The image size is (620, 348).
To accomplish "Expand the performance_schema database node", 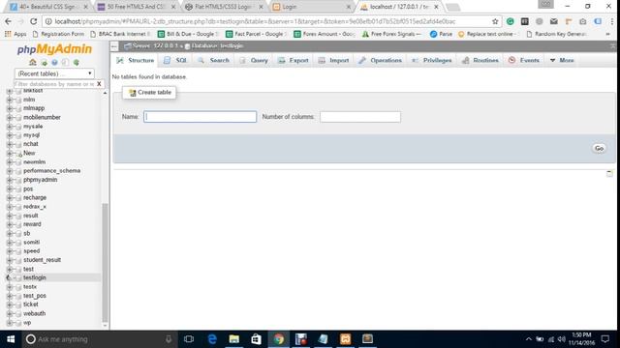I will click(10, 171).
